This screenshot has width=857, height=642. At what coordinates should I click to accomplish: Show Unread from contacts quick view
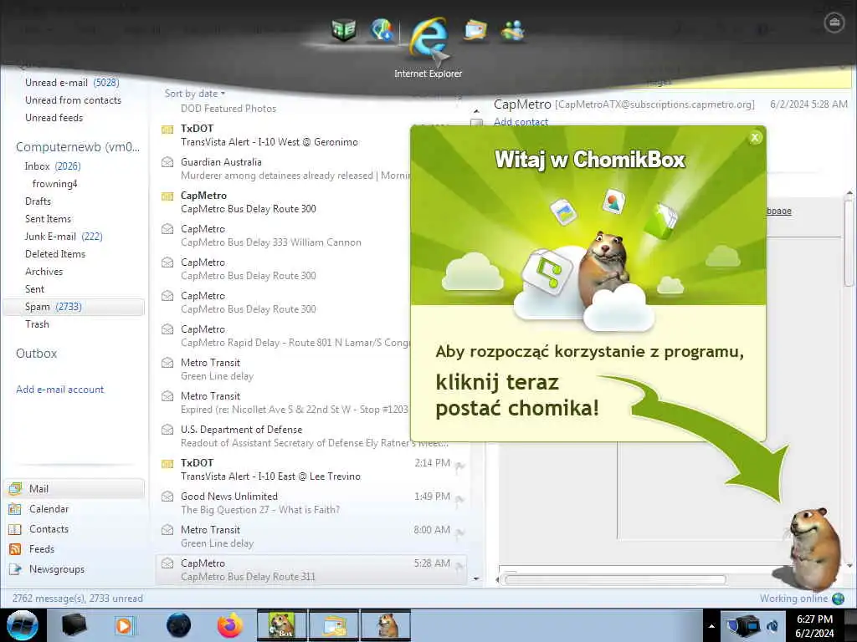click(x=74, y=100)
